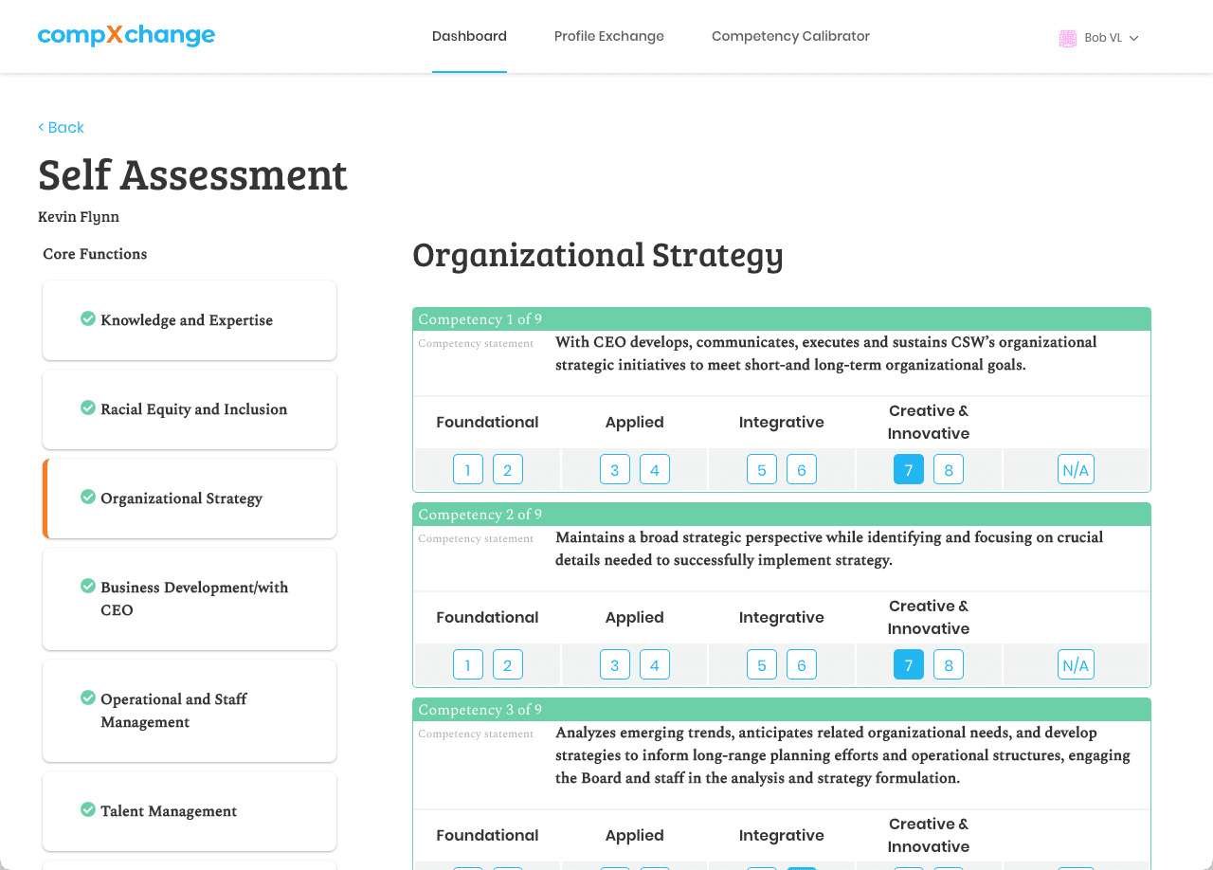Image resolution: width=1213 pixels, height=870 pixels.
Task: Pick rating 6 on the Competency 2 scale
Action: click(801, 664)
